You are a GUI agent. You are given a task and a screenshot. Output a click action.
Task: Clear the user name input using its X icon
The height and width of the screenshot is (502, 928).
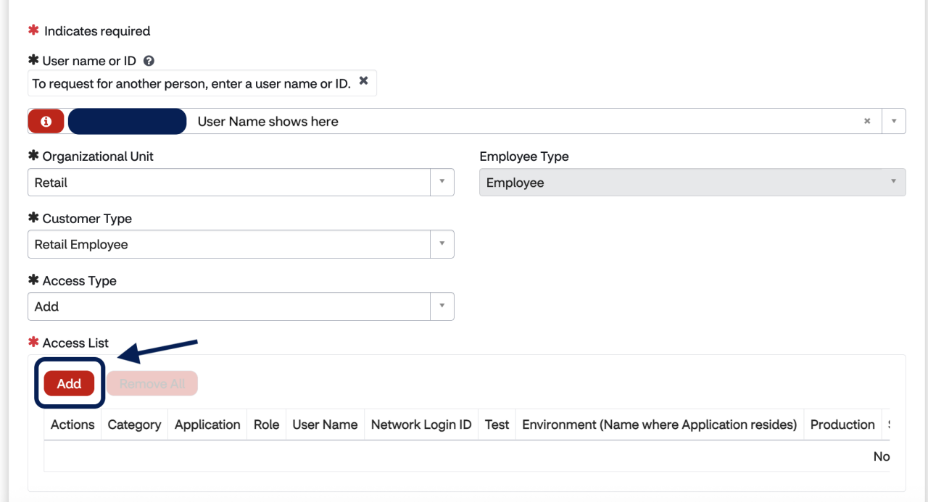click(363, 80)
